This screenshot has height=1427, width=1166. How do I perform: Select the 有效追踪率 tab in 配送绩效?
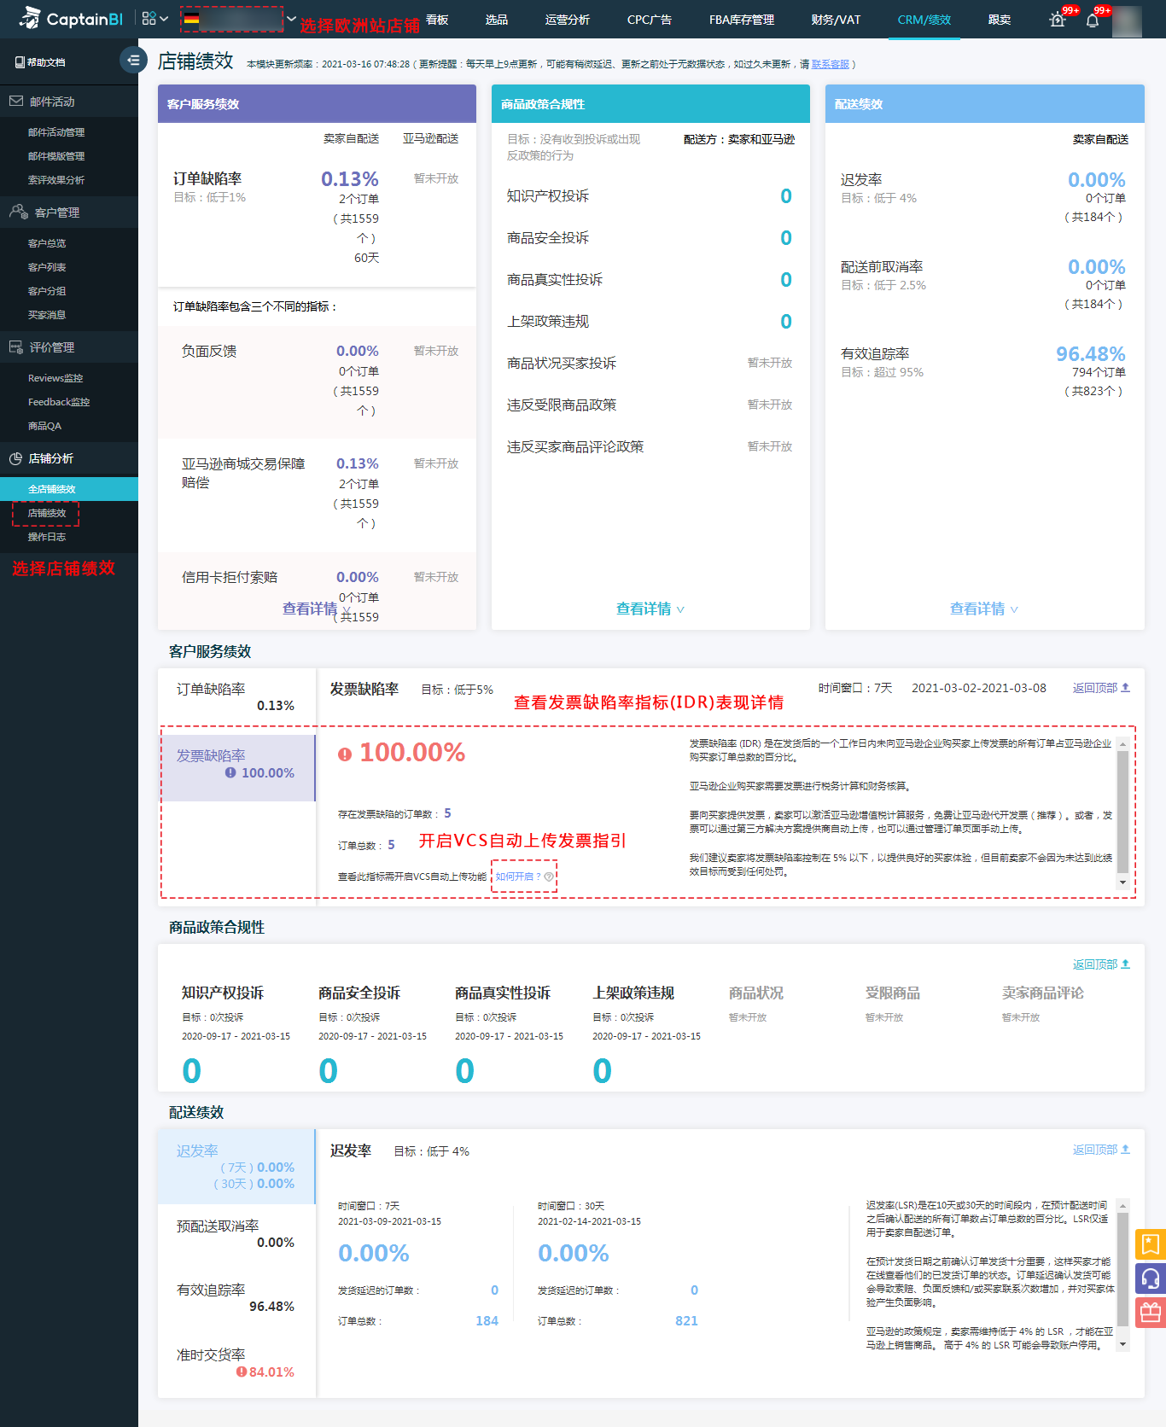236,1297
